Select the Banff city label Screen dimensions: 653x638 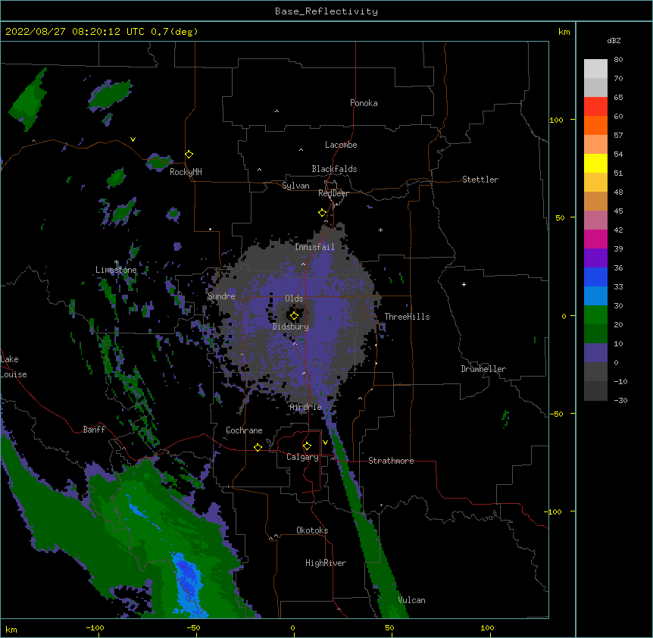(x=94, y=430)
